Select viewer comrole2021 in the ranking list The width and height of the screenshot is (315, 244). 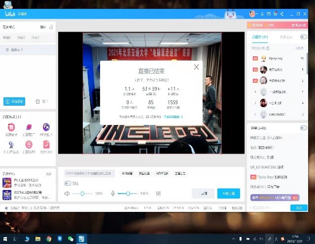pos(278,115)
